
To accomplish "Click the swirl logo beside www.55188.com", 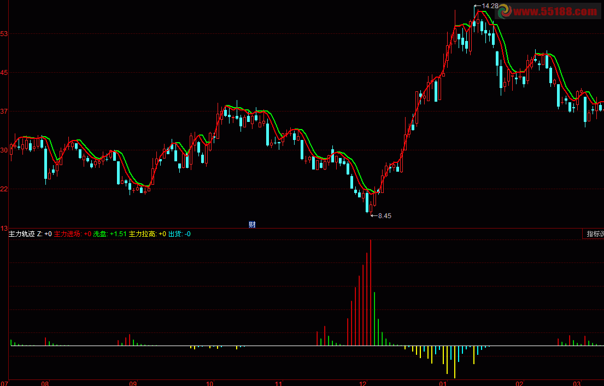I will click(504, 11).
